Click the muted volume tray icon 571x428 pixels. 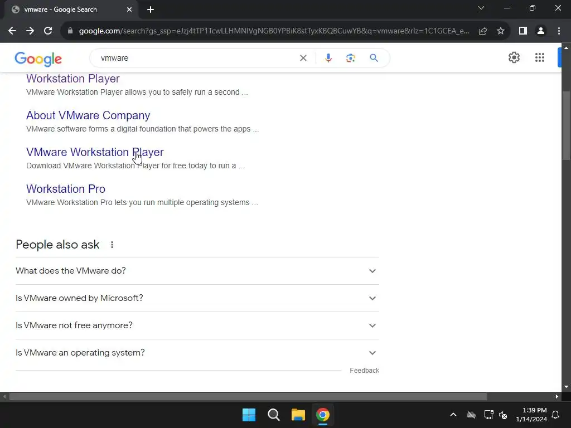pos(504,415)
